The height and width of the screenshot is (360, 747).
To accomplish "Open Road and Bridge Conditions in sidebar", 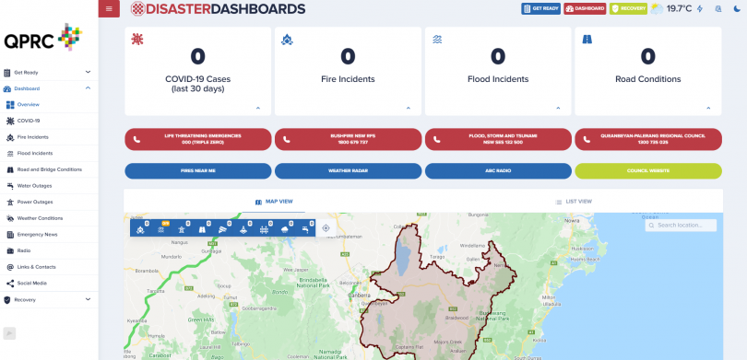I will tap(49, 169).
